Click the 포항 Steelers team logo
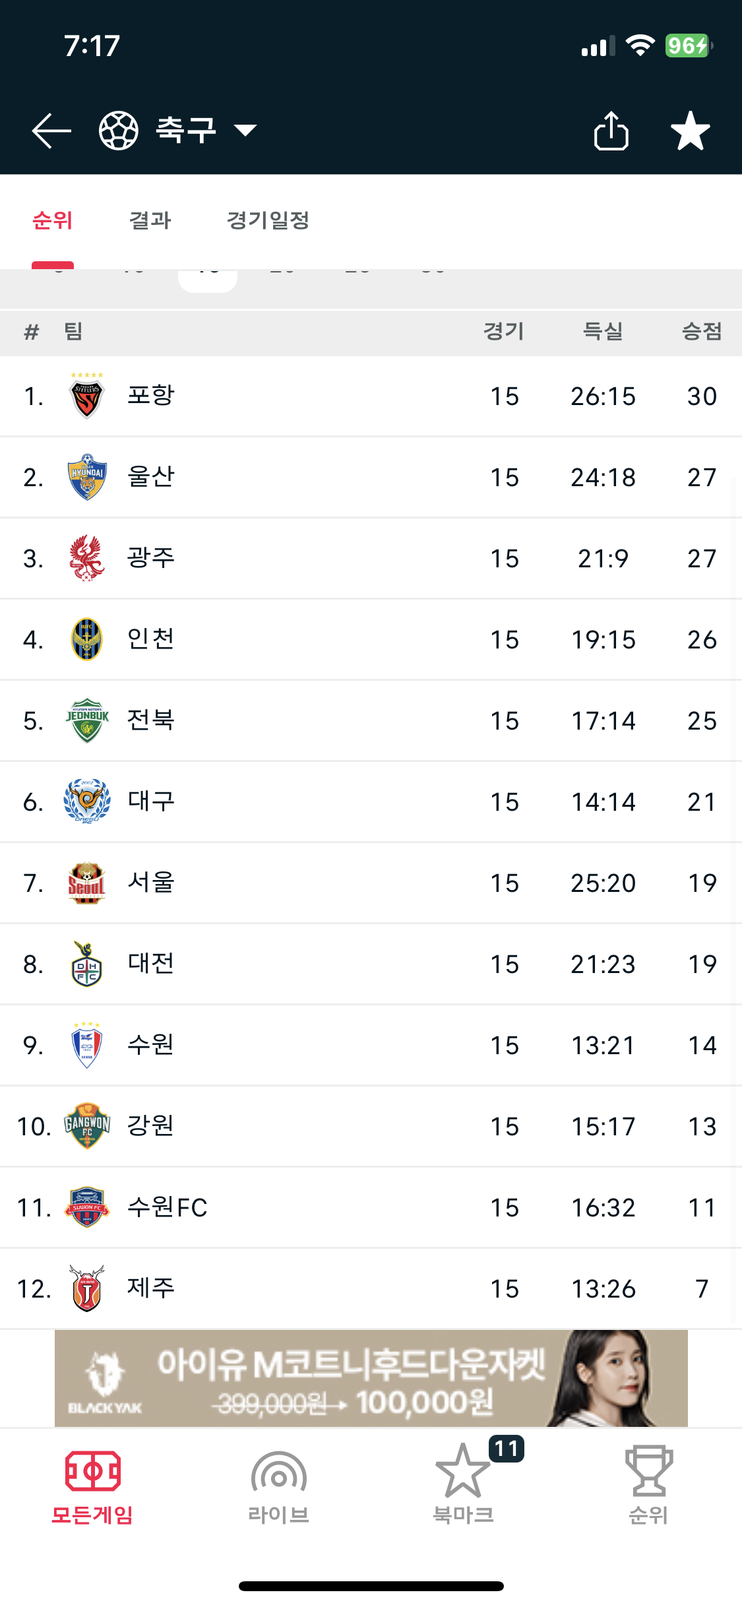This screenshot has height=1607, width=742. point(87,395)
